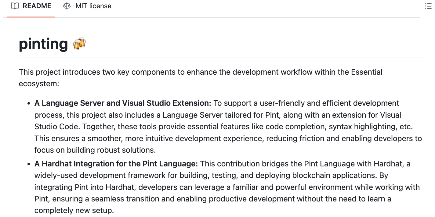Click the "pinting" heading text
The width and height of the screenshot is (435, 217).
pyautogui.click(x=43, y=44)
